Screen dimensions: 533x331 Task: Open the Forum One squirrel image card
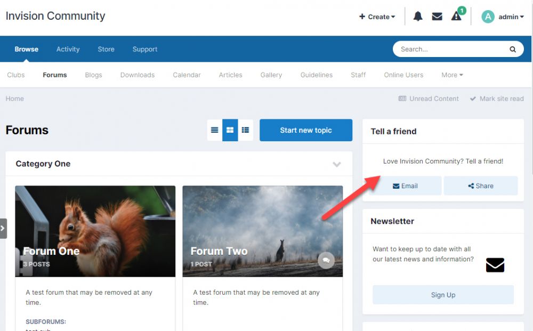(x=95, y=231)
